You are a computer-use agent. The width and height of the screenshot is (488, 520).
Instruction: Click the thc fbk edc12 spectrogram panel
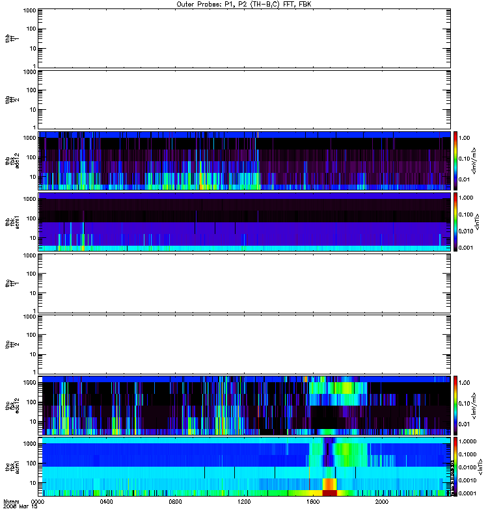pos(245,406)
